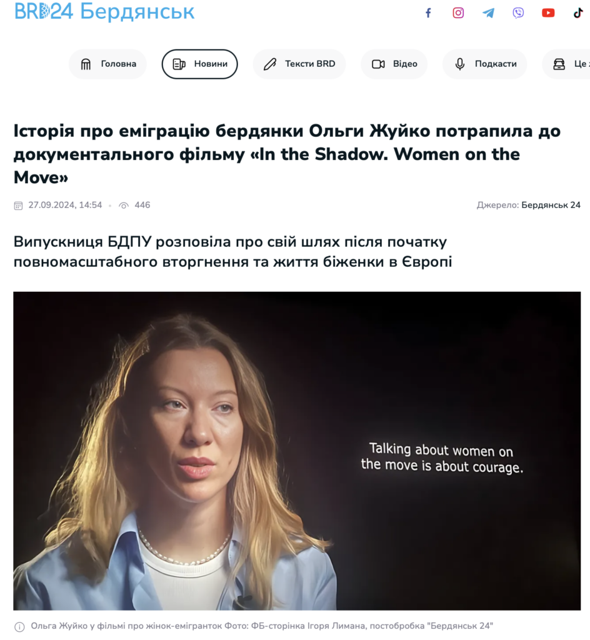Click the microphone icon on Подкасти
The height and width of the screenshot is (640, 590).
point(460,64)
